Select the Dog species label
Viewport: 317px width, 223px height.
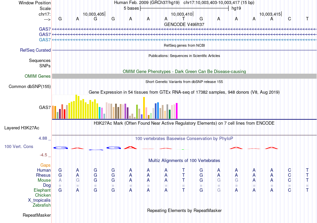(x=47, y=185)
